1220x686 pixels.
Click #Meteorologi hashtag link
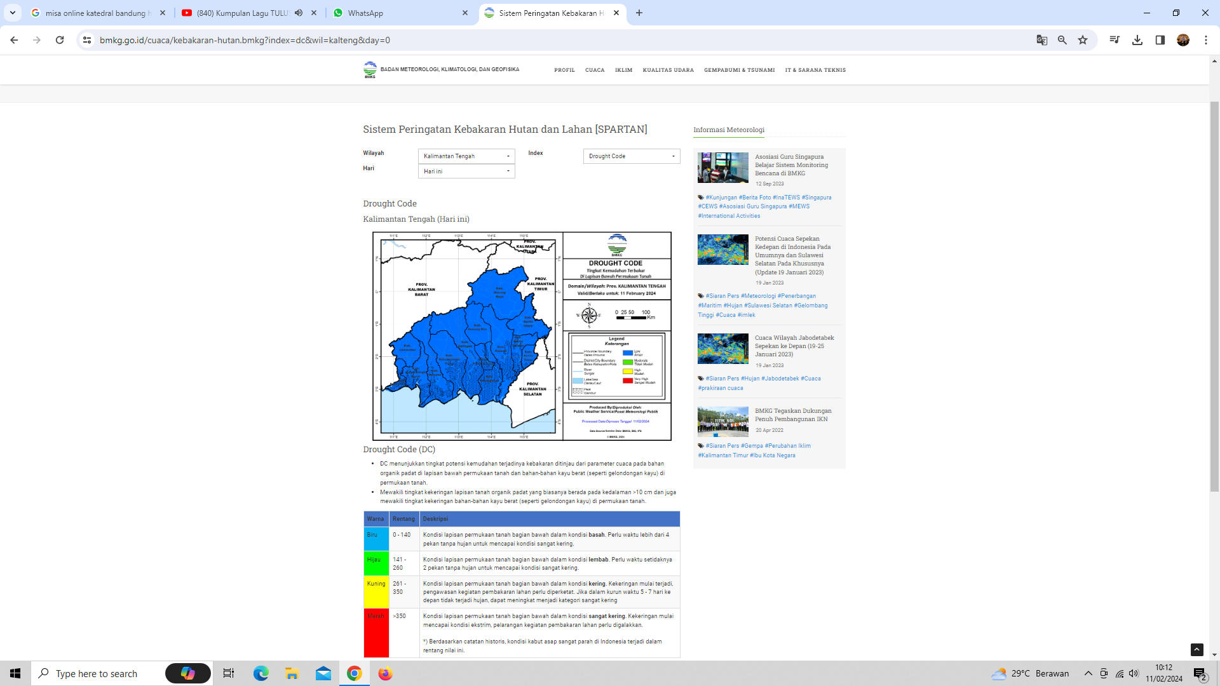coord(758,296)
